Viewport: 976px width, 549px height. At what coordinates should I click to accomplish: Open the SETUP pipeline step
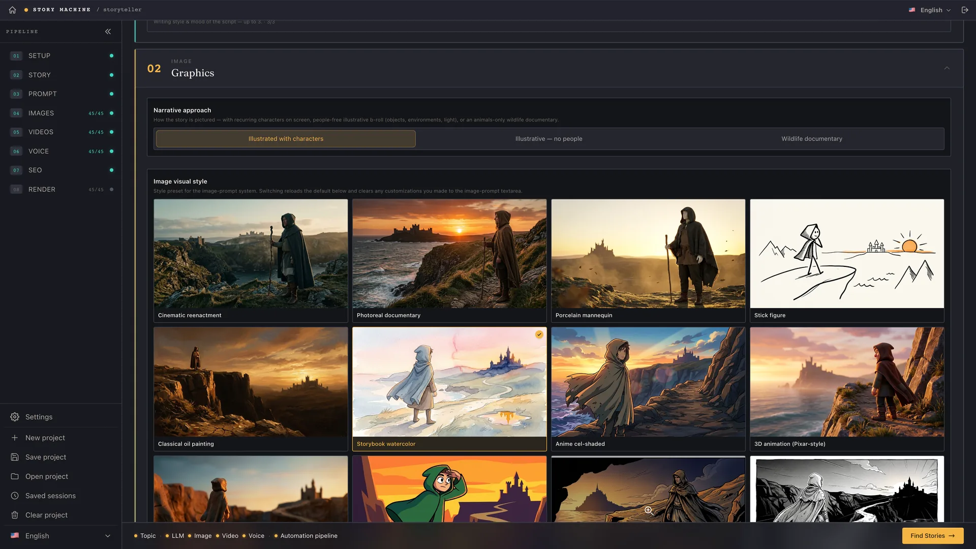(x=61, y=56)
